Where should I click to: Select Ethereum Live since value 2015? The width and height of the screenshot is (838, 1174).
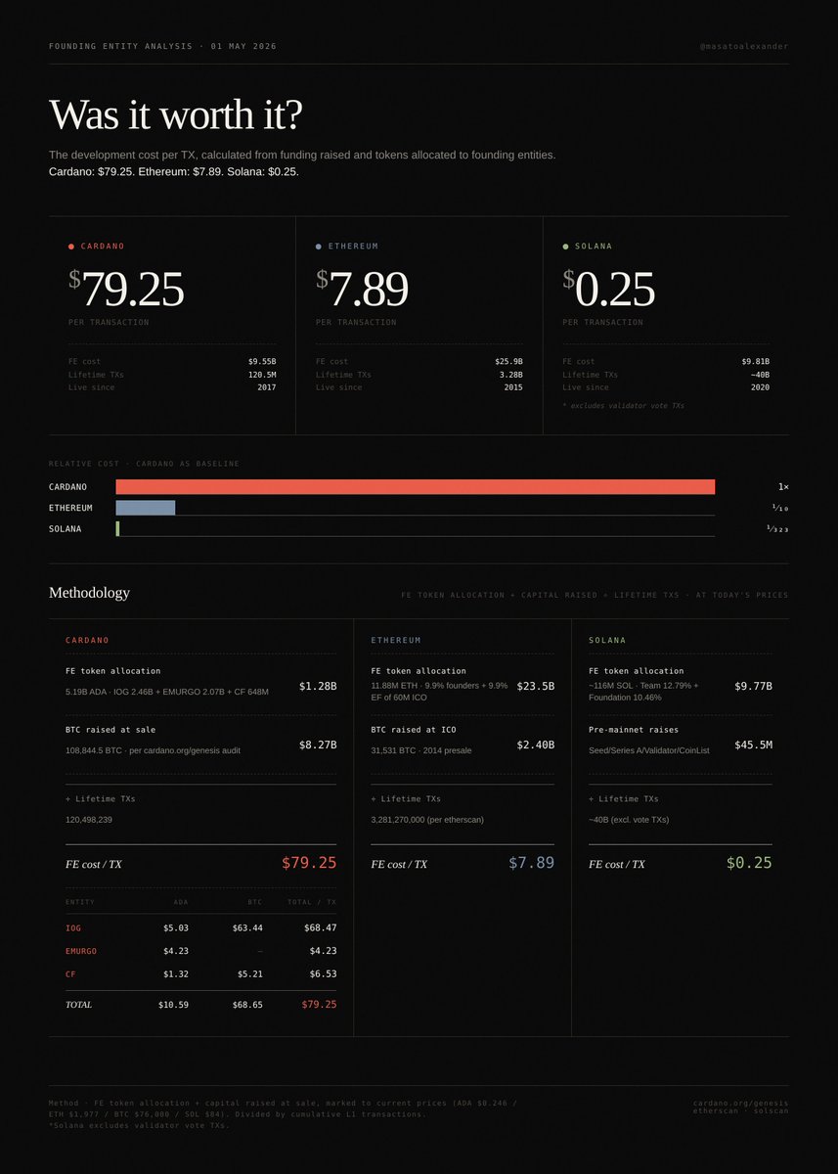tap(513, 387)
